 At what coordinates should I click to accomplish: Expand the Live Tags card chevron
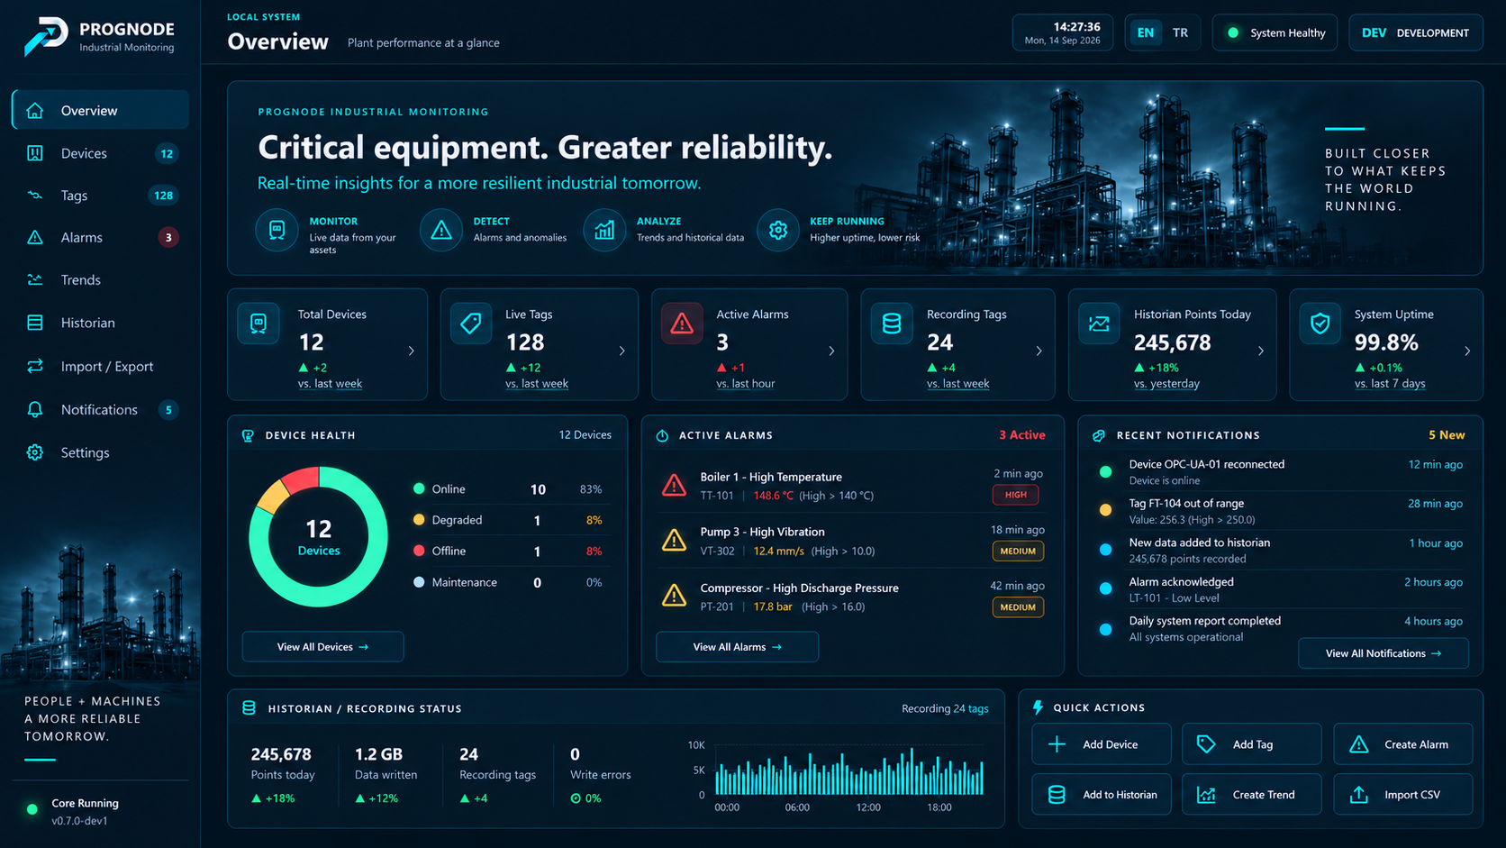pos(622,351)
